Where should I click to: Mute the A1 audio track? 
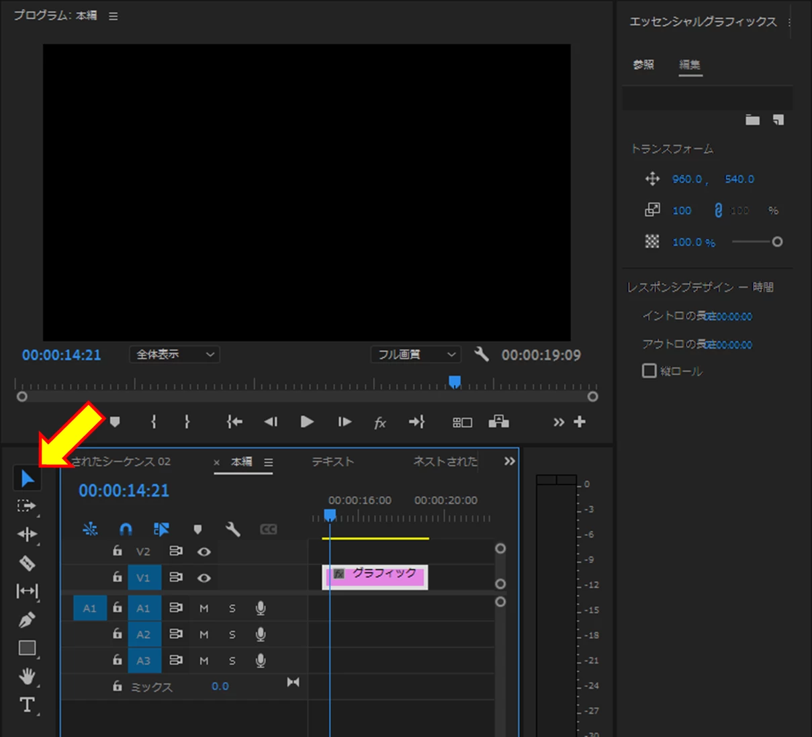click(x=204, y=608)
